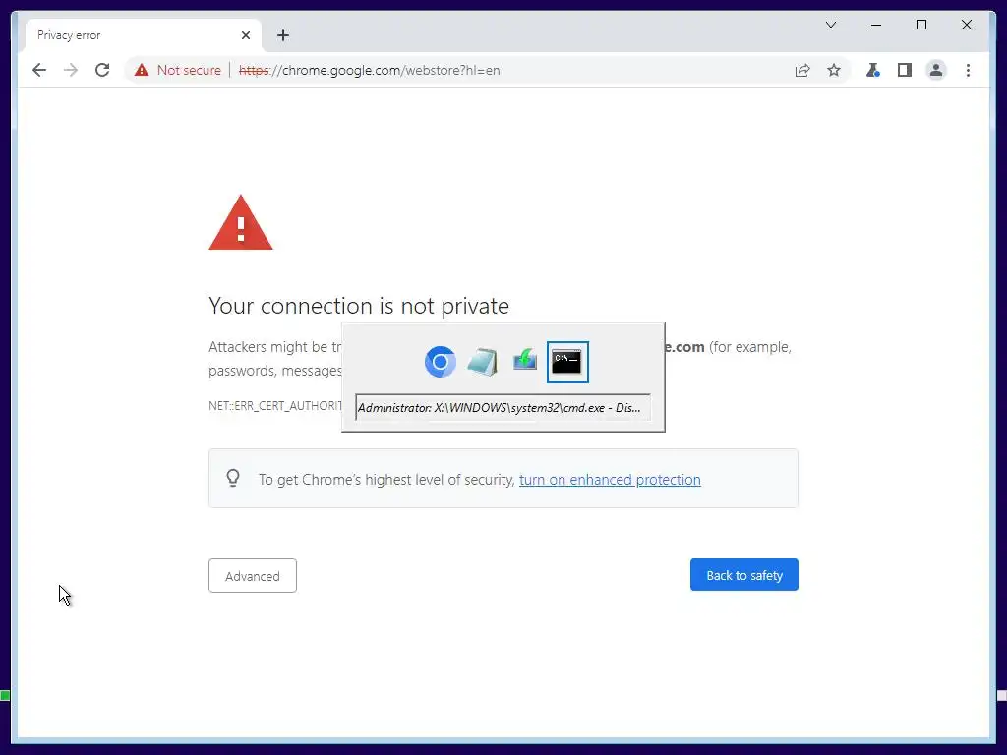Click Back to safety button
Image resolution: width=1007 pixels, height=755 pixels.
(x=744, y=575)
